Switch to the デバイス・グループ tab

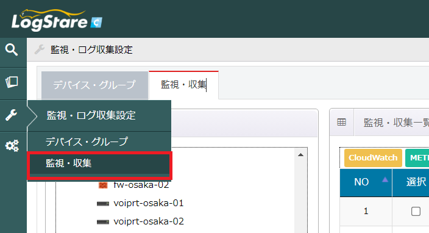(x=94, y=85)
